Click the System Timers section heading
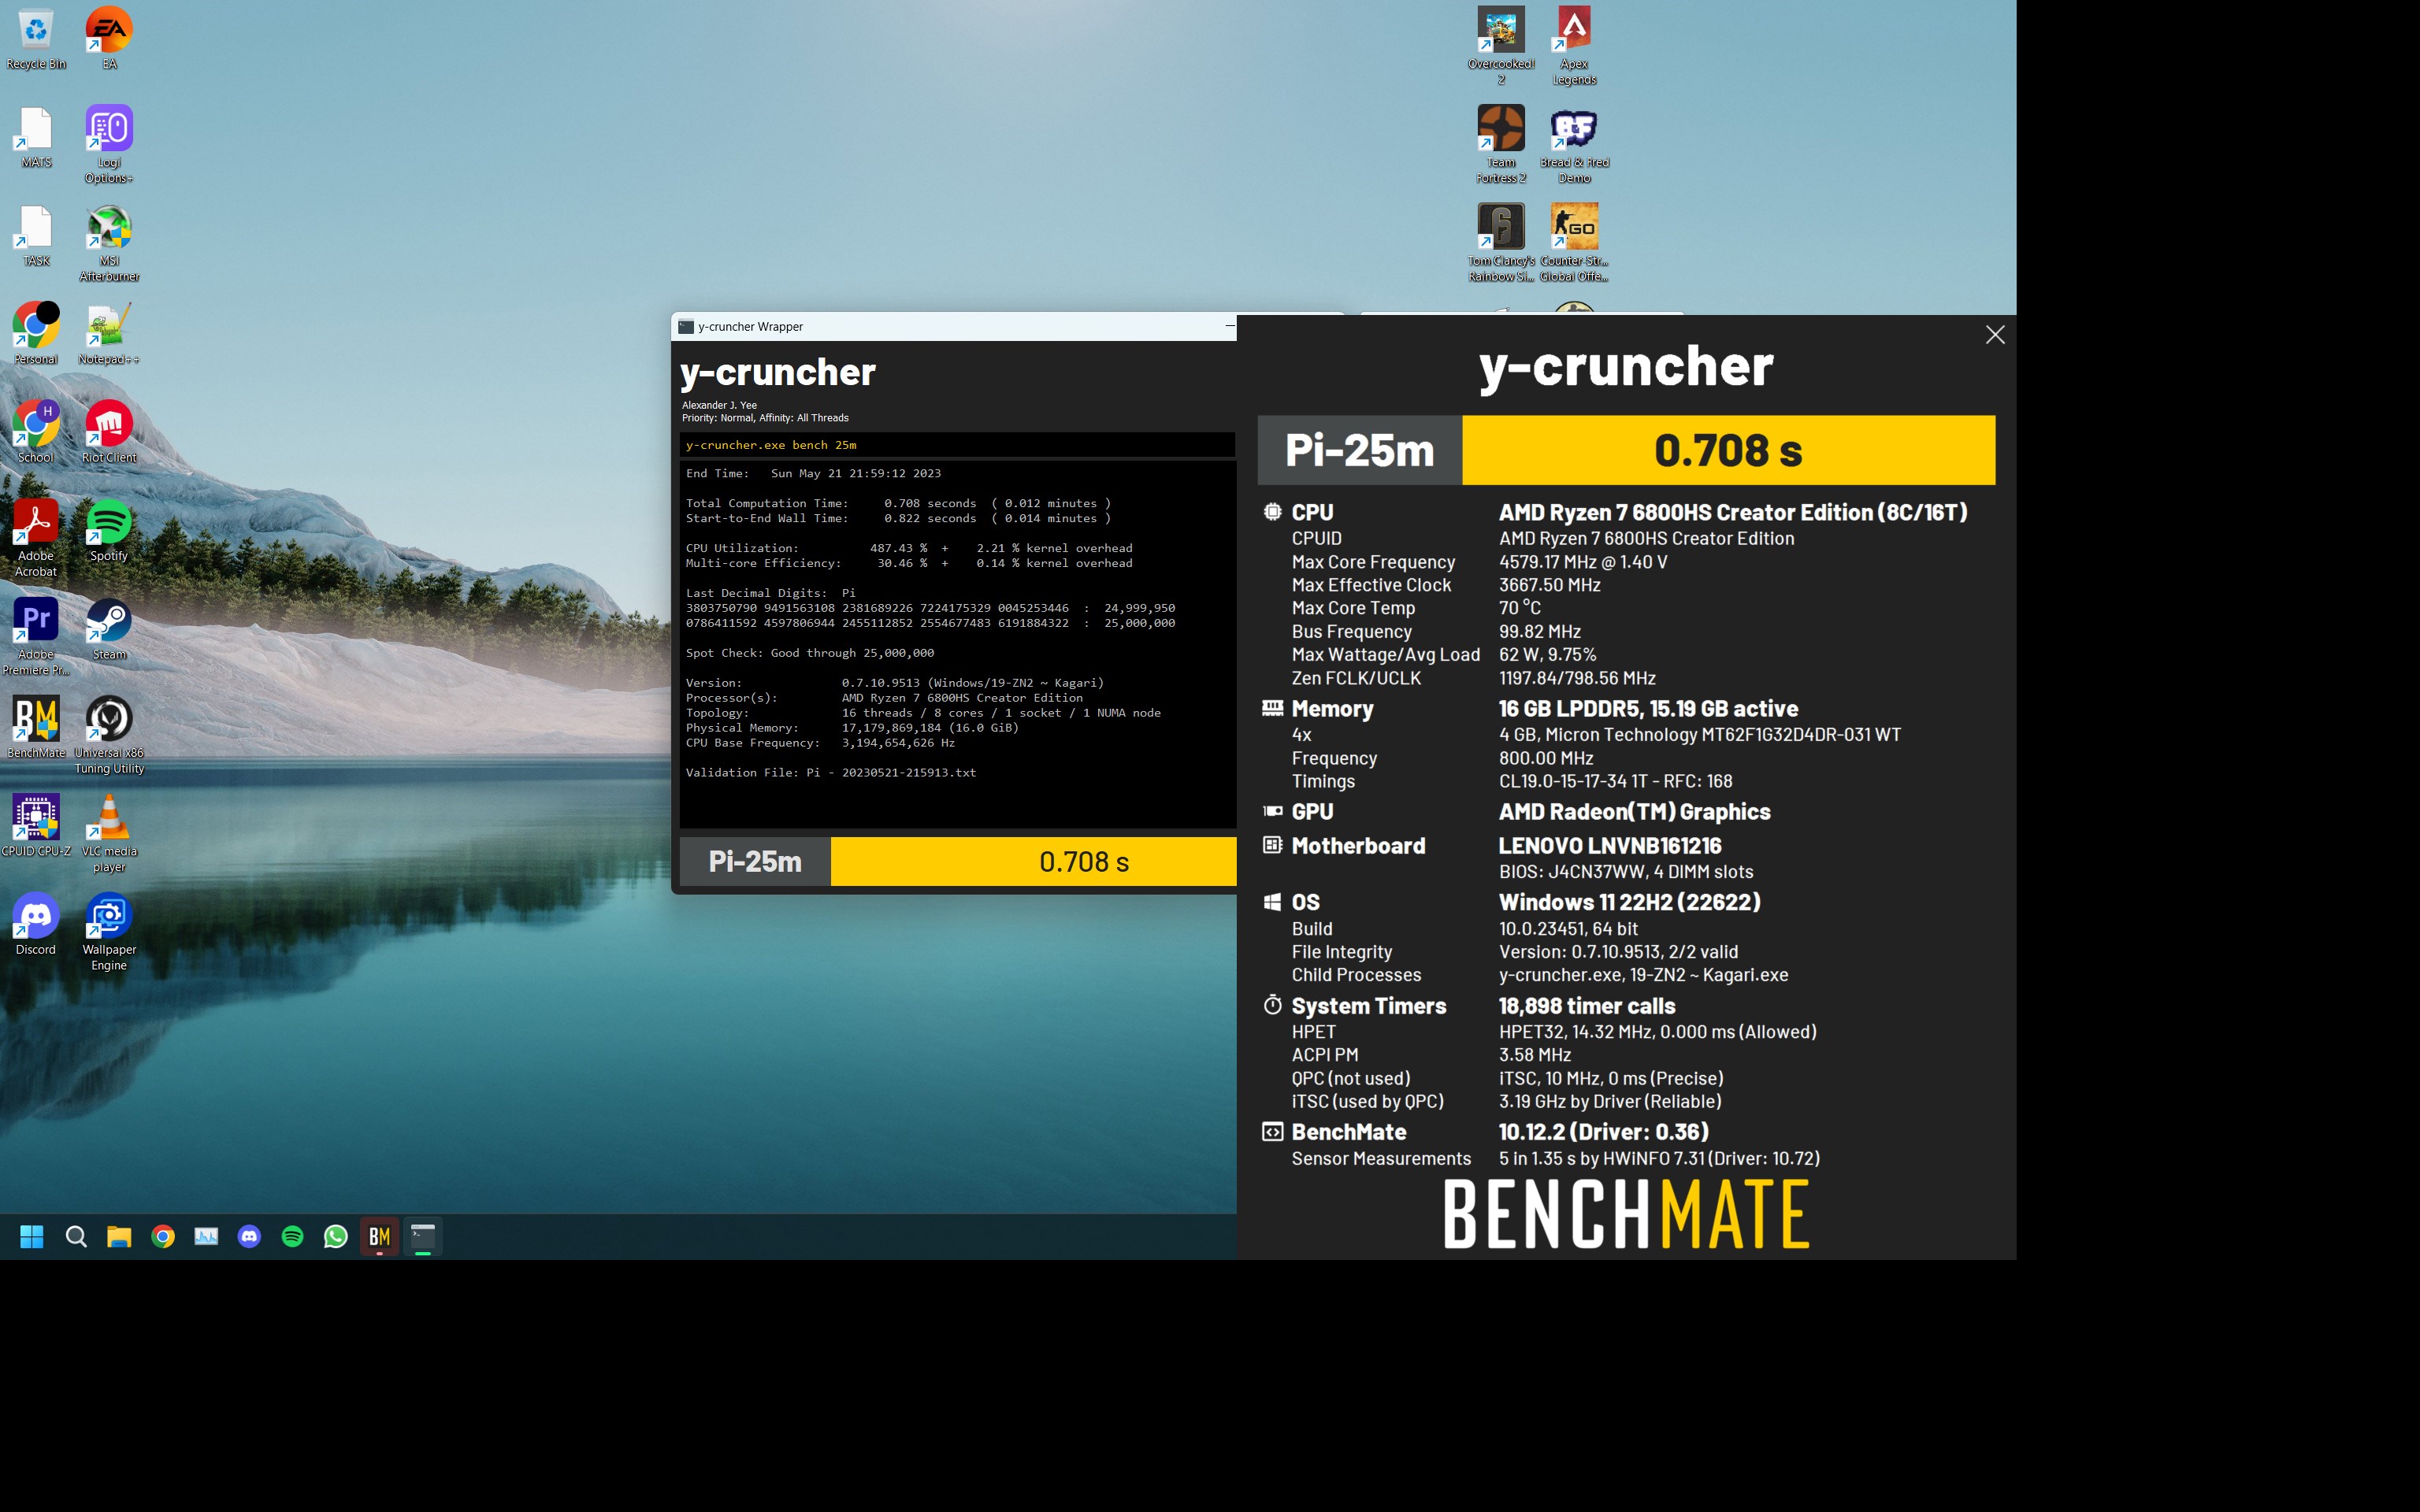 click(x=1368, y=1006)
